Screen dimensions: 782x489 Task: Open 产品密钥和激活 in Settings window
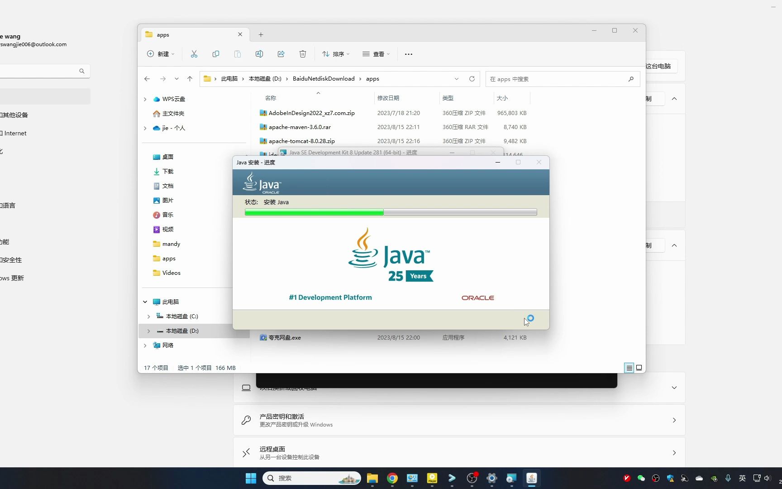point(459,420)
